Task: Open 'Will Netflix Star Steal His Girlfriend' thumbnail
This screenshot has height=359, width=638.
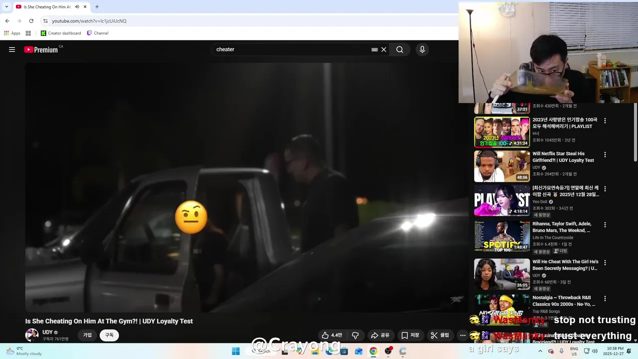Action: pyautogui.click(x=502, y=166)
